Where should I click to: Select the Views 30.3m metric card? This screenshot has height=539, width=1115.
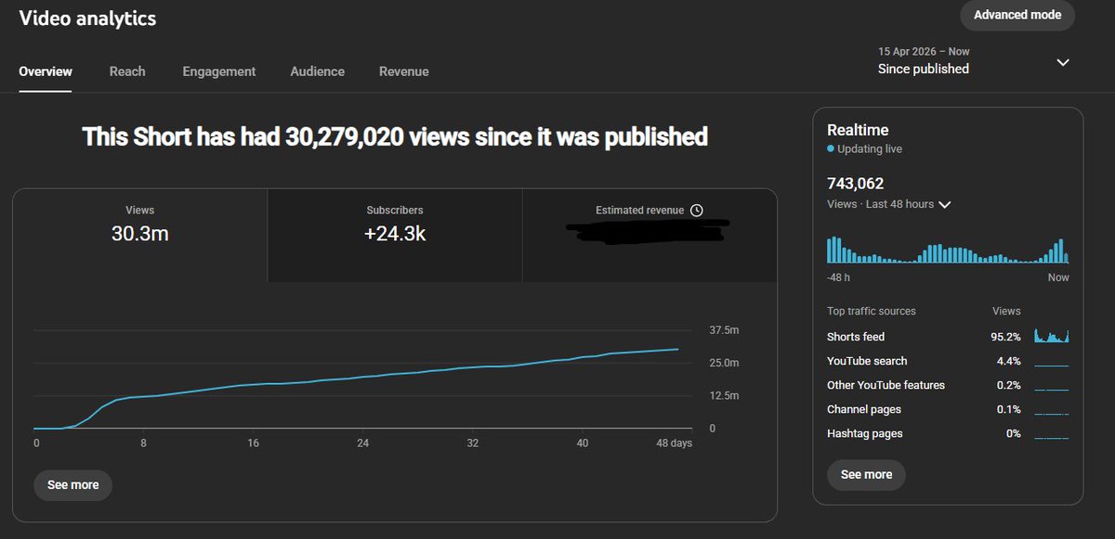pyautogui.click(x=140, y=236)
